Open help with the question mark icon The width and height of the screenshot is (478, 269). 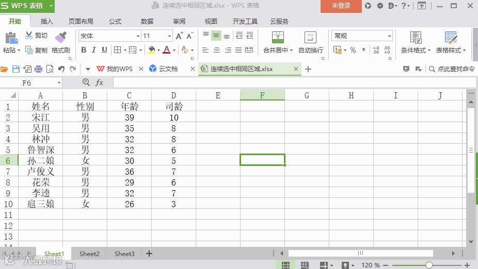point(404,6)
